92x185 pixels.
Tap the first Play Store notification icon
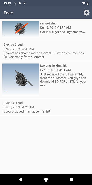point(20,3)
